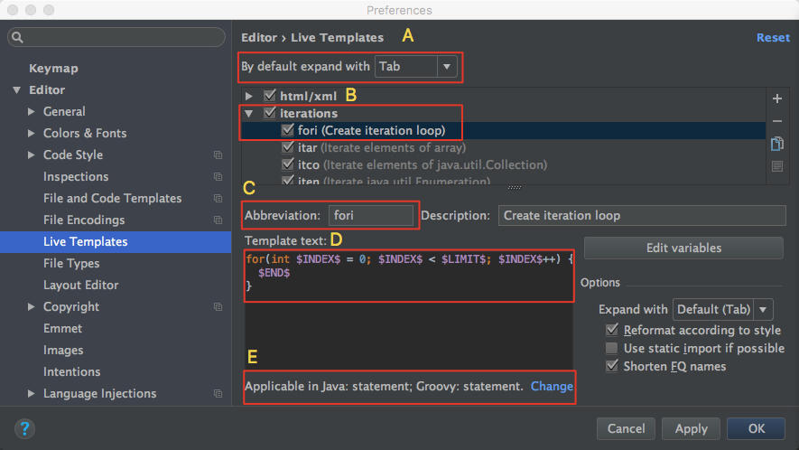Click the icon next to File Encodings

(218, 220)
